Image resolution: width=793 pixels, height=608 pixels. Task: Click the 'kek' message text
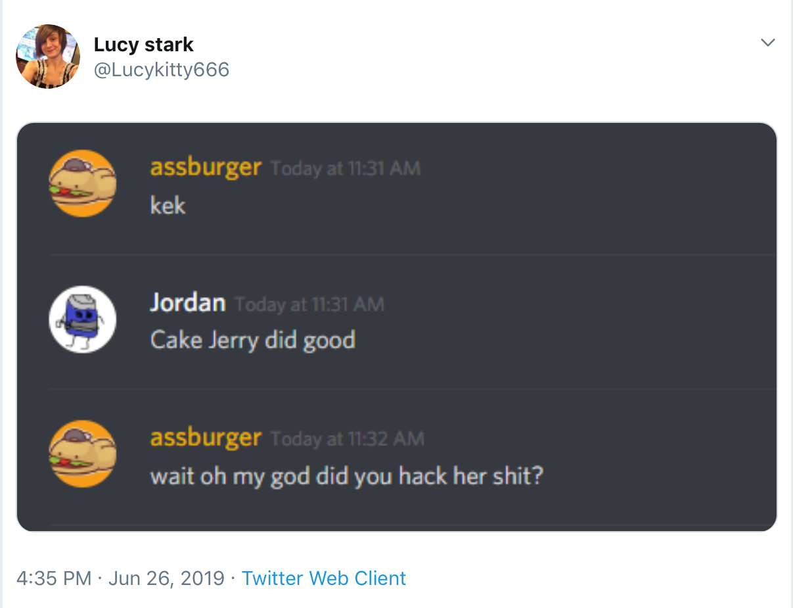tap(168, 206)
